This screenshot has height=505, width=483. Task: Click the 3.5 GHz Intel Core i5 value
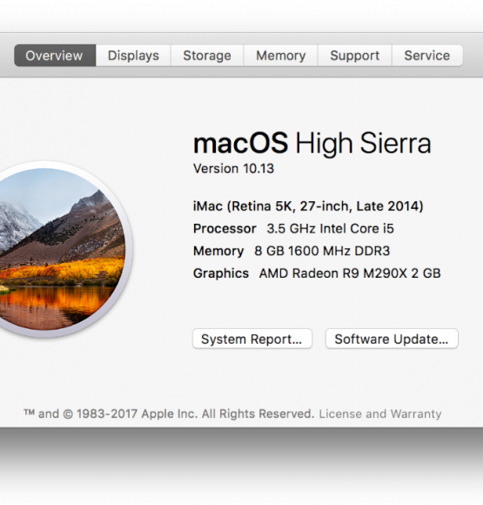coord(331,229)
